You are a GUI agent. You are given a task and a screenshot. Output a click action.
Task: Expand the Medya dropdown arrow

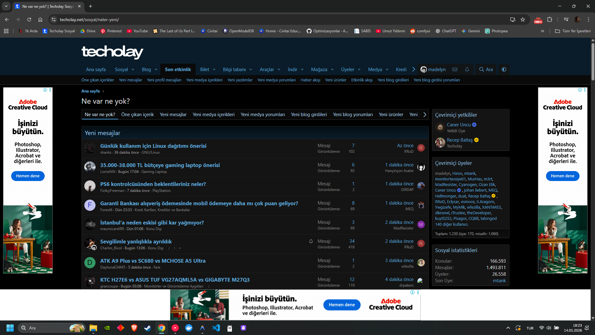coord(387,70)
